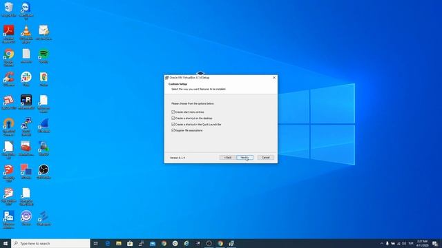This screenshot has width=442, height=248.
Task: Open the Mail app from the taskbar
Action: point(153,243)
